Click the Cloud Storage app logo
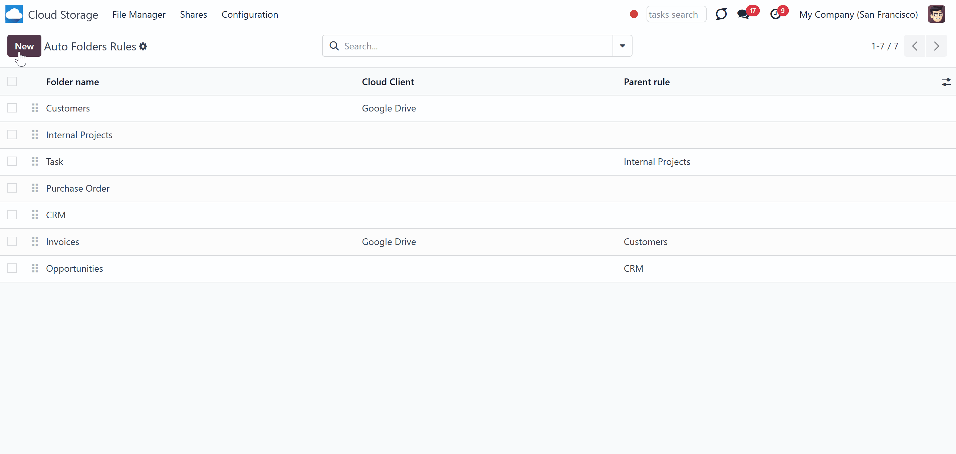The width and height of the screenshot is (956, 454). click(14, 14)
